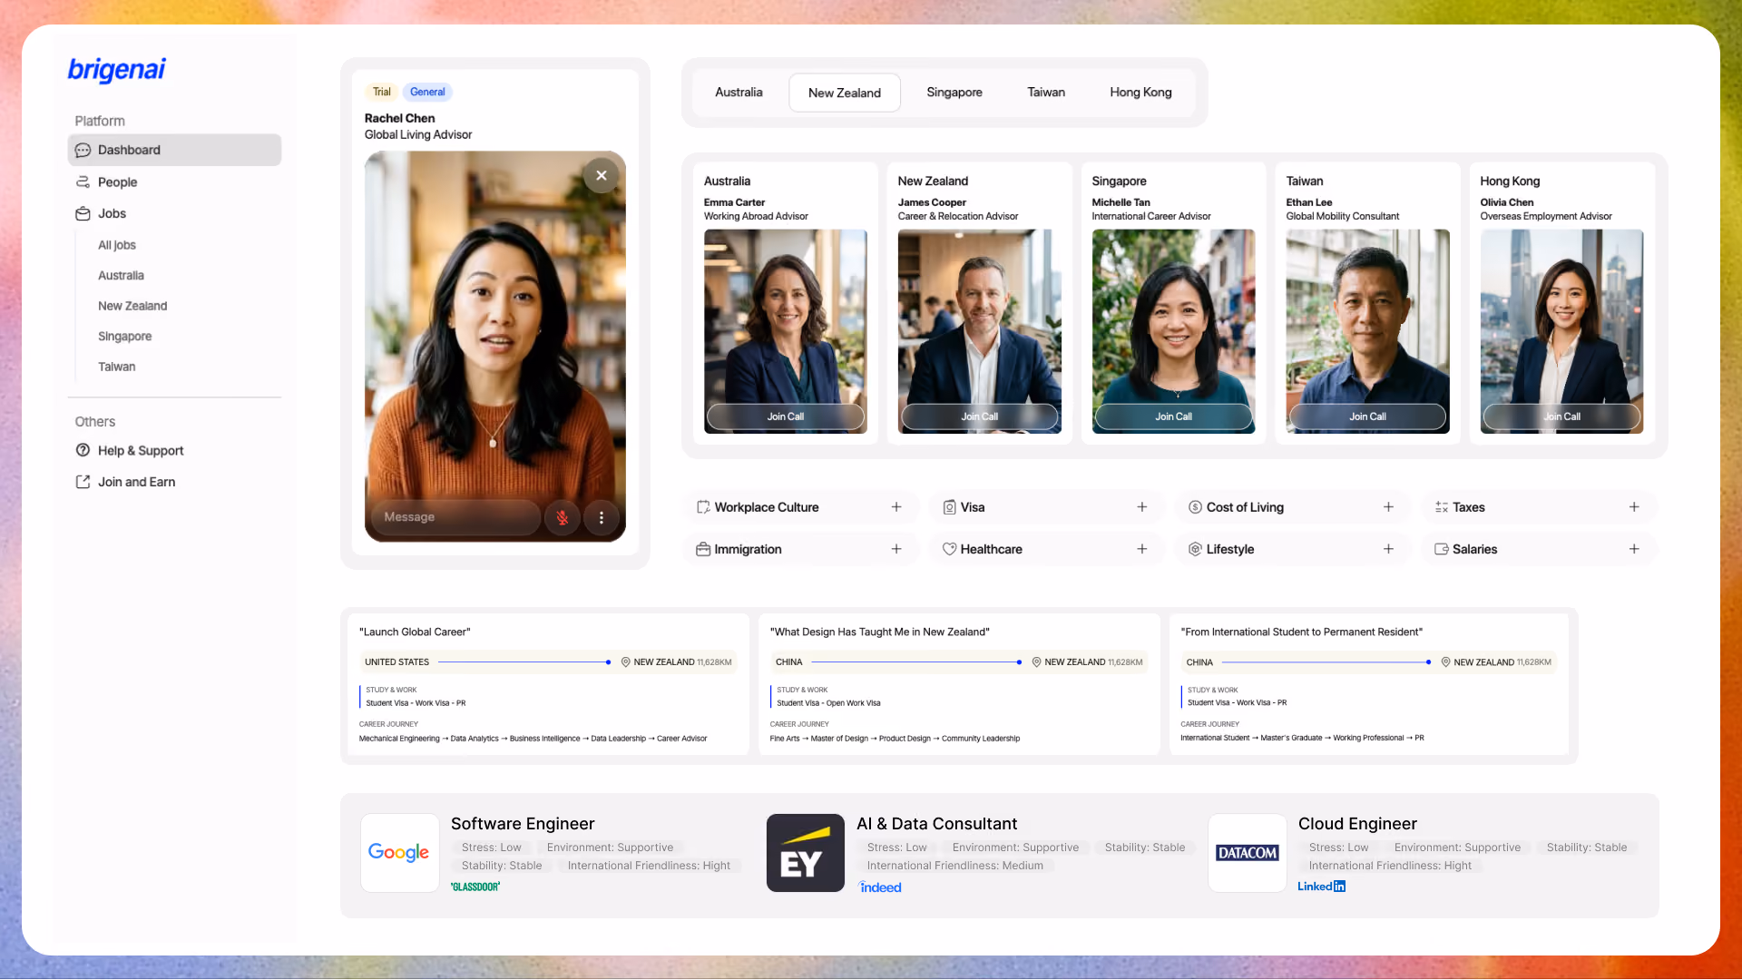The height and width of the screenshot is (980, 1742).
Task: Open Taiwan jobs in the sidebar
Action: [117, 367]
